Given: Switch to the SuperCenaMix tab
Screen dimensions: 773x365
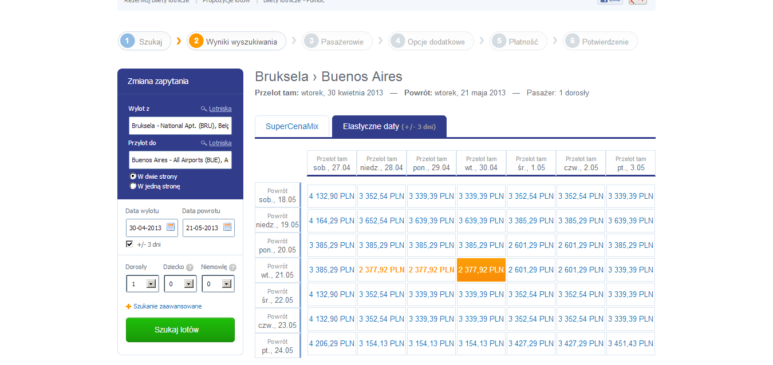Looking at the screenshot, I should click(x=292, y=126).
